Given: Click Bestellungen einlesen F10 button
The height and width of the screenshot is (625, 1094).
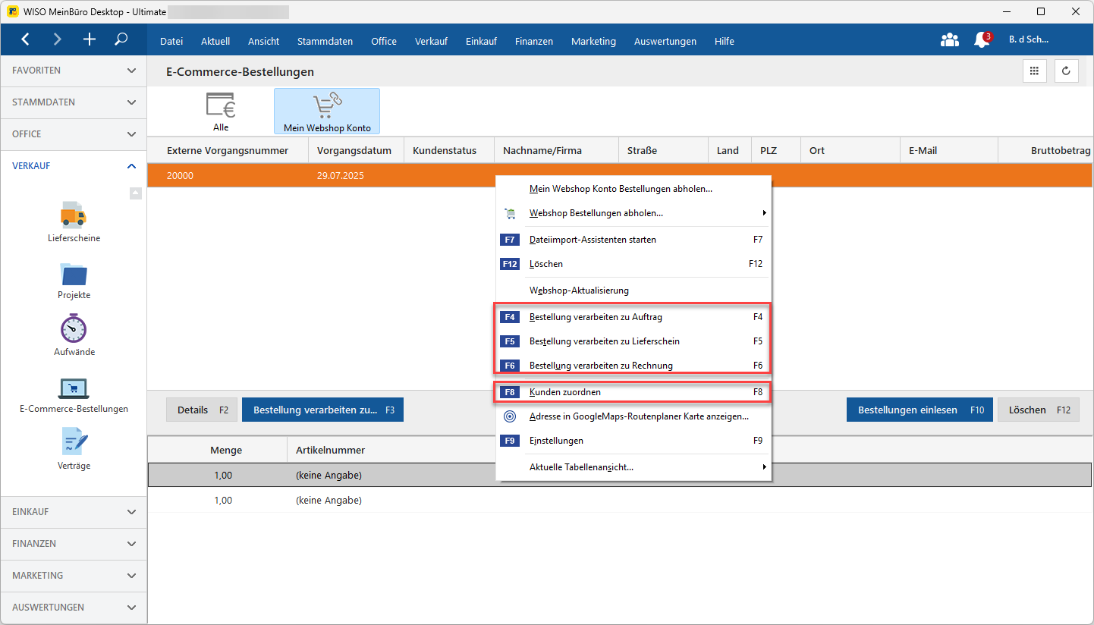Looking at the screenshot, I should 920,410.
